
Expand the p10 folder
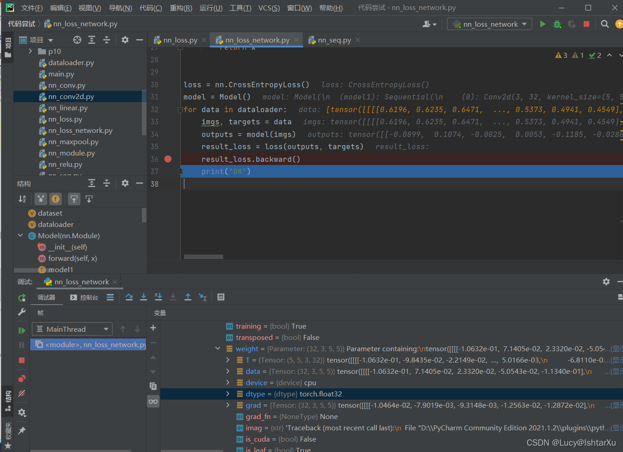[x=30, y=51]
